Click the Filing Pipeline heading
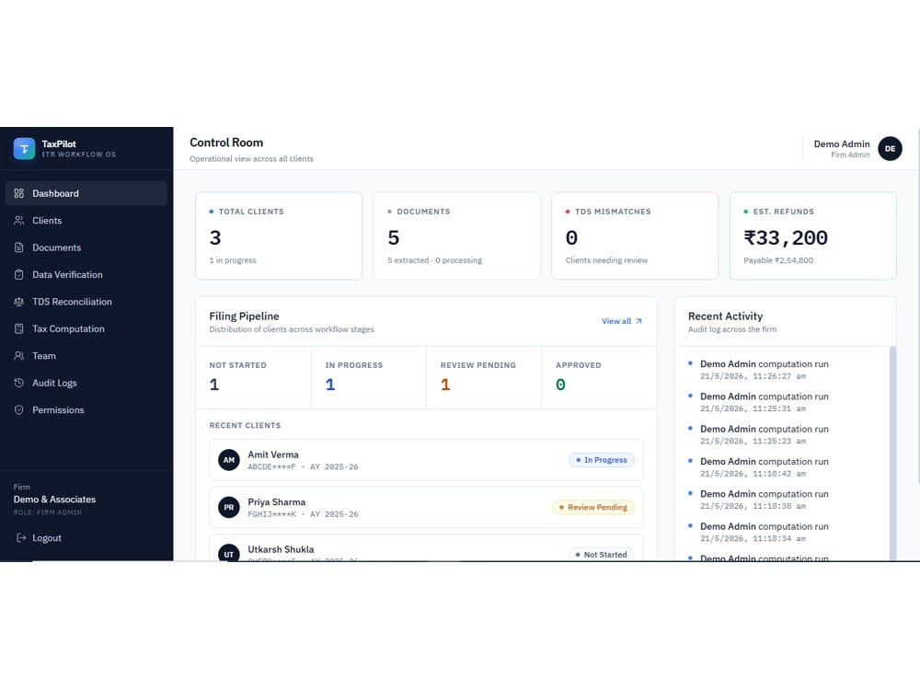Screen dimensions: 920x690 pos(244,316)
